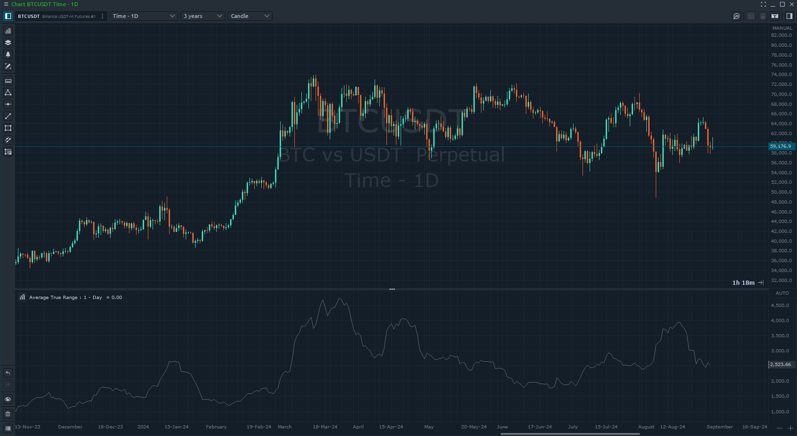Click the greyed-out redo arrow
Viewport: 797px width, 436px height.
pyautogui.click(x=8, y=385)
